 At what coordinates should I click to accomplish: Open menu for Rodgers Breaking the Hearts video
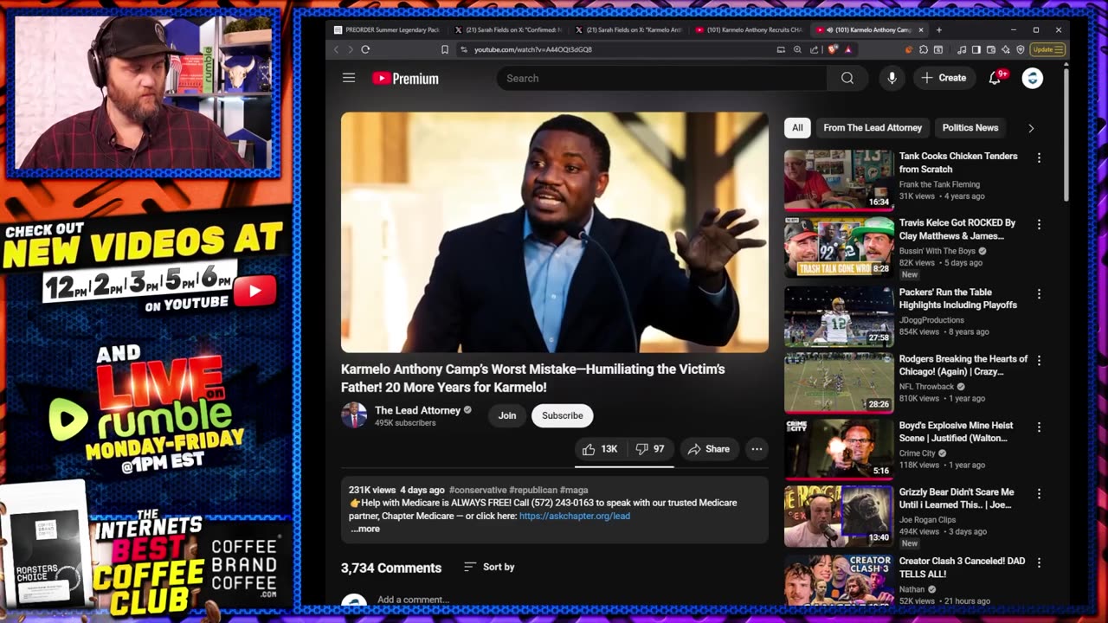click(x=1039, y=361)
